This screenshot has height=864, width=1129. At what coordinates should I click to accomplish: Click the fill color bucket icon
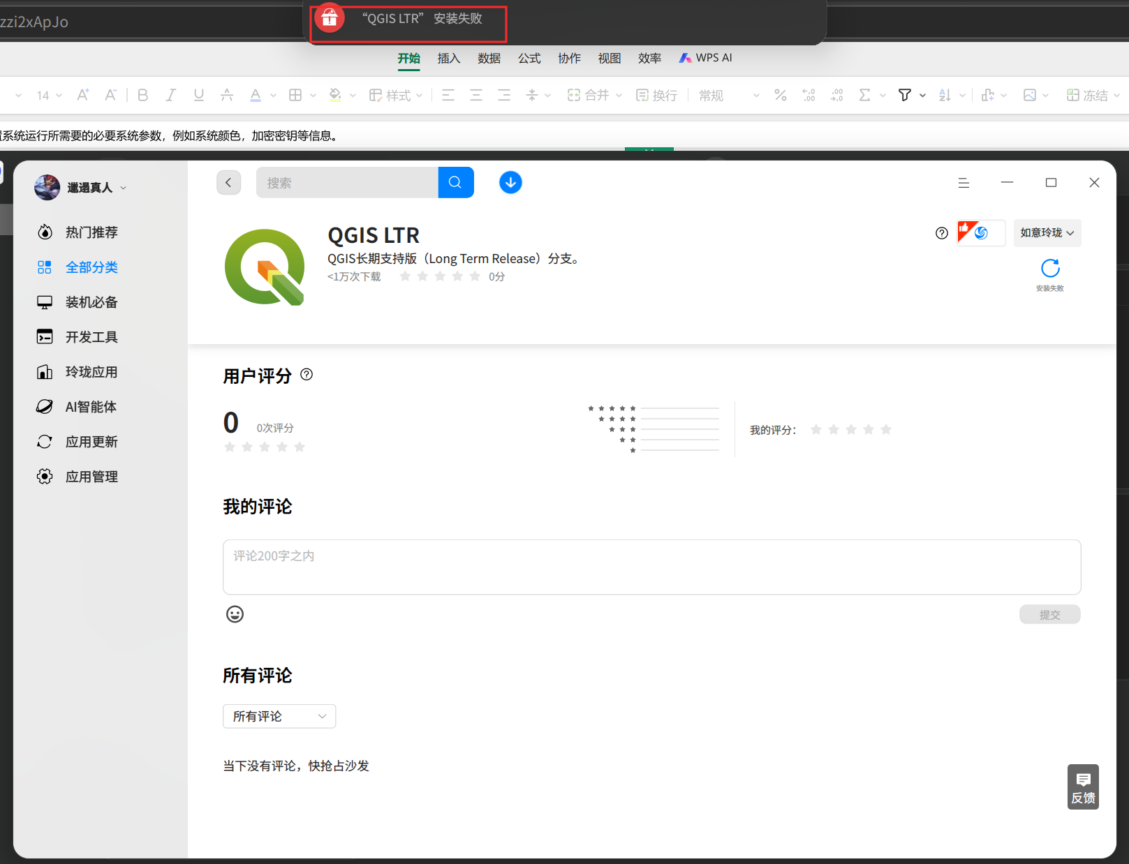(x=335, y=95)
